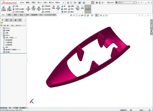Toggle the Select cursor tool

[x=92, y=3]
